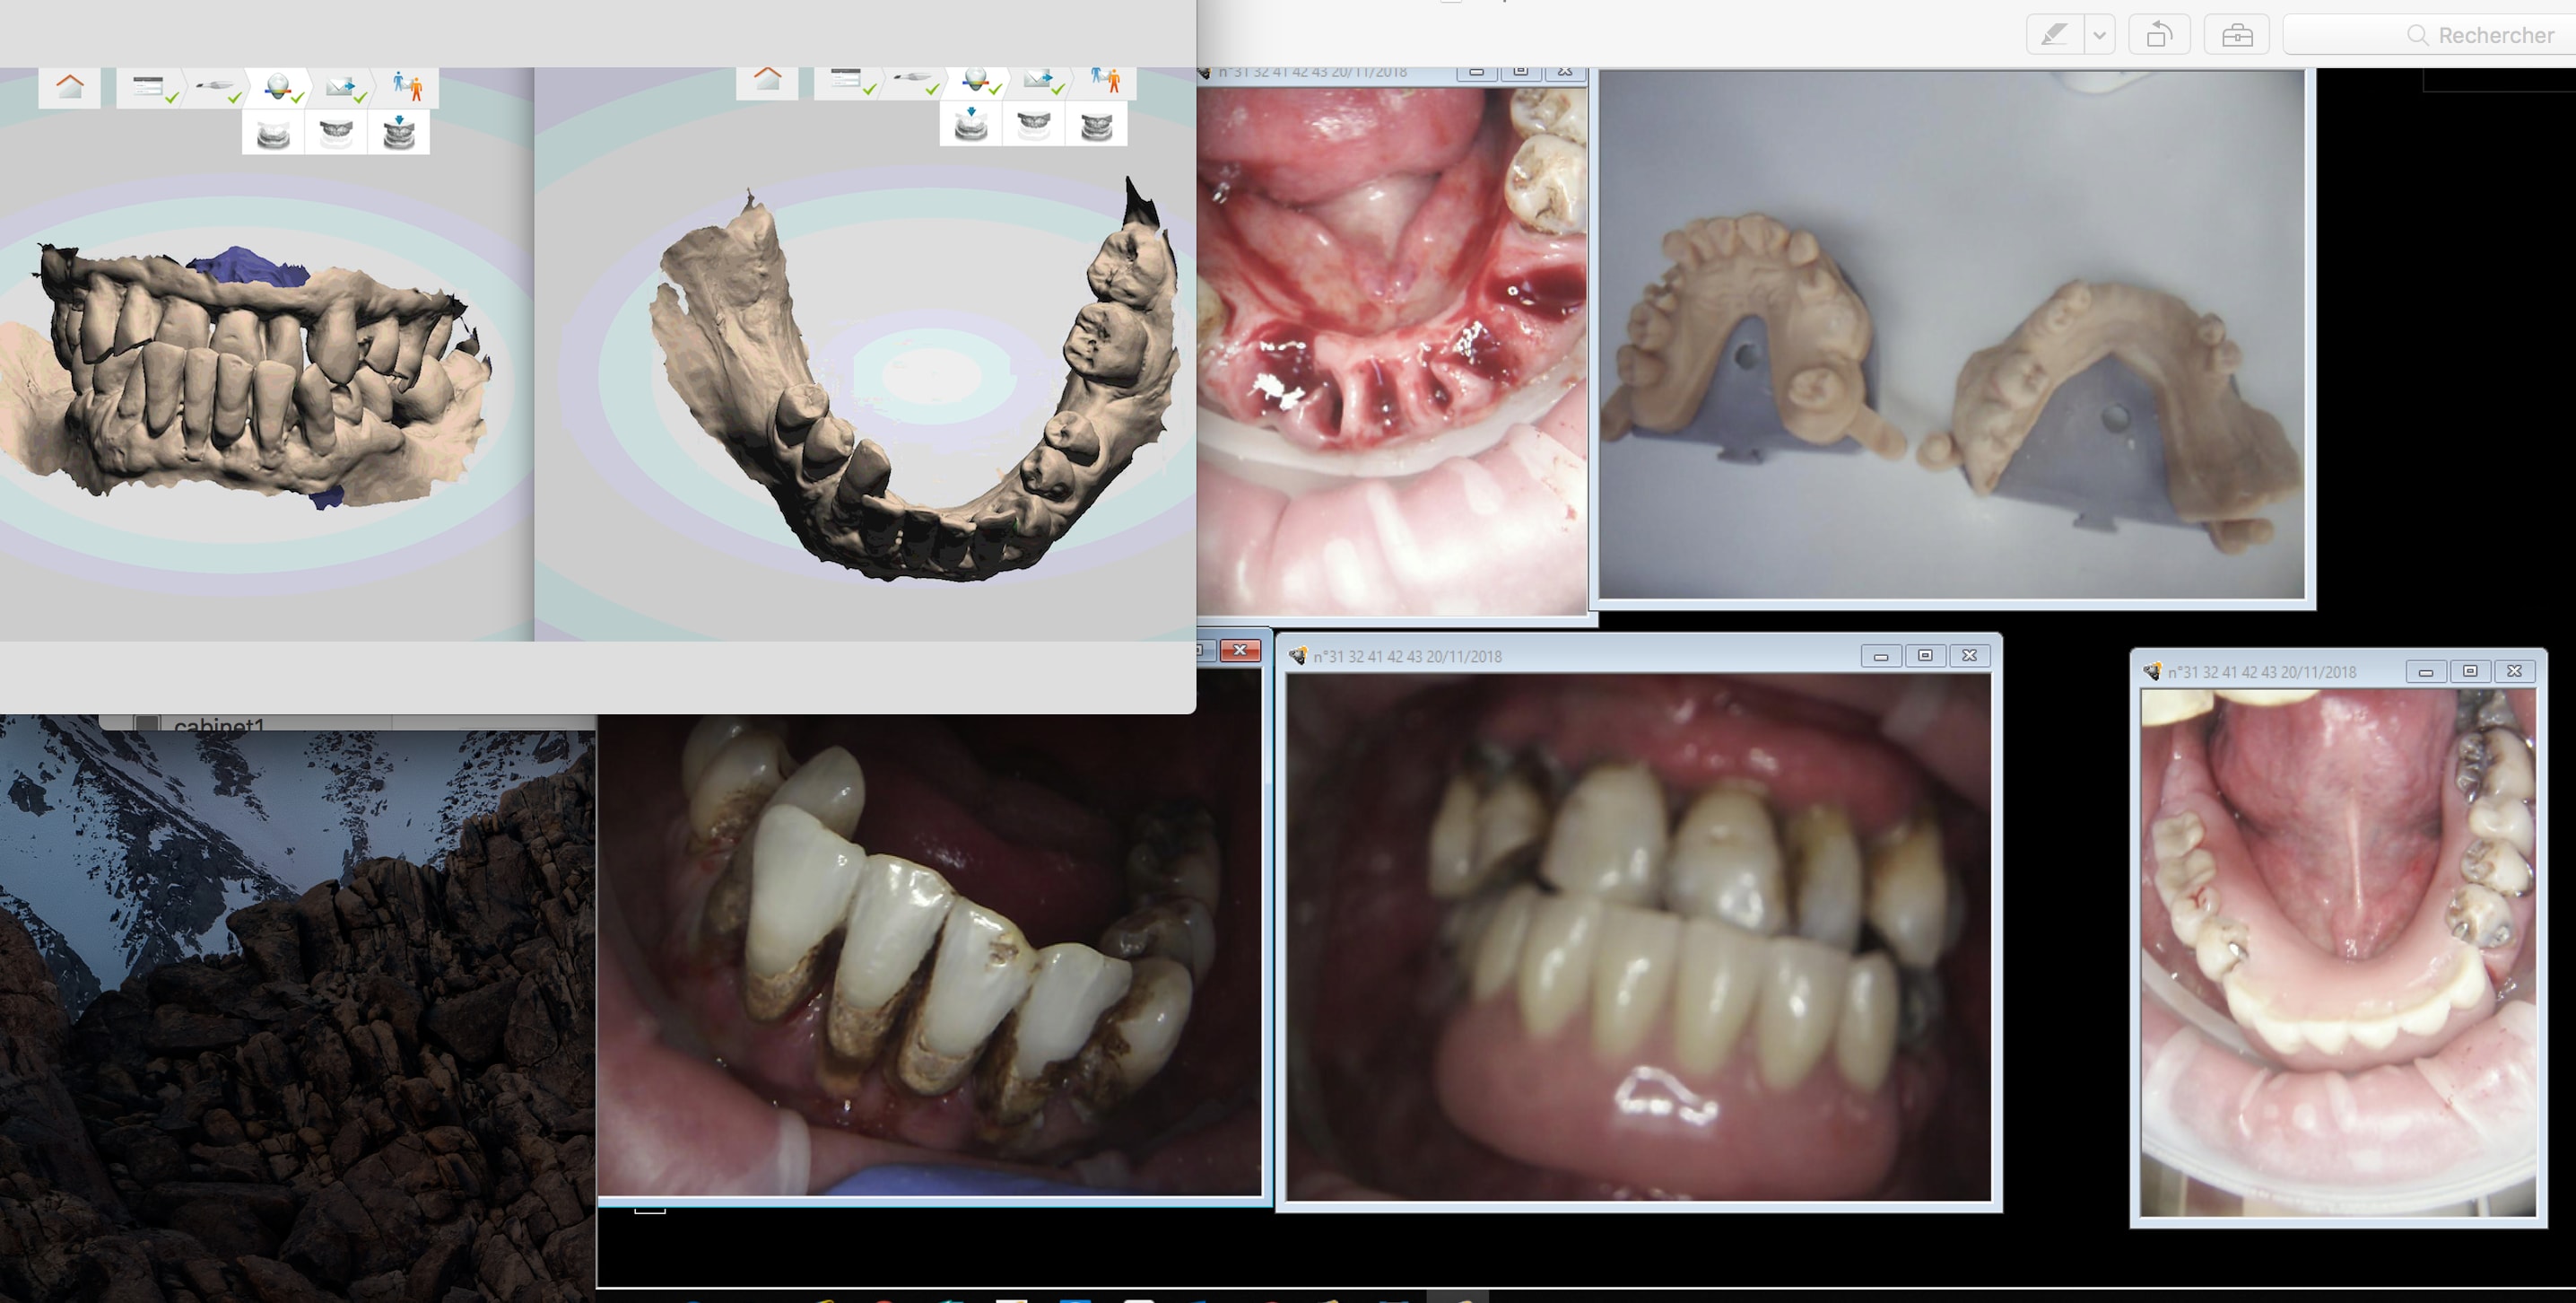Open the order form step in left panel
Image resolution: width=2576 pixels, height=1303 pixels.
pos(149,87)
